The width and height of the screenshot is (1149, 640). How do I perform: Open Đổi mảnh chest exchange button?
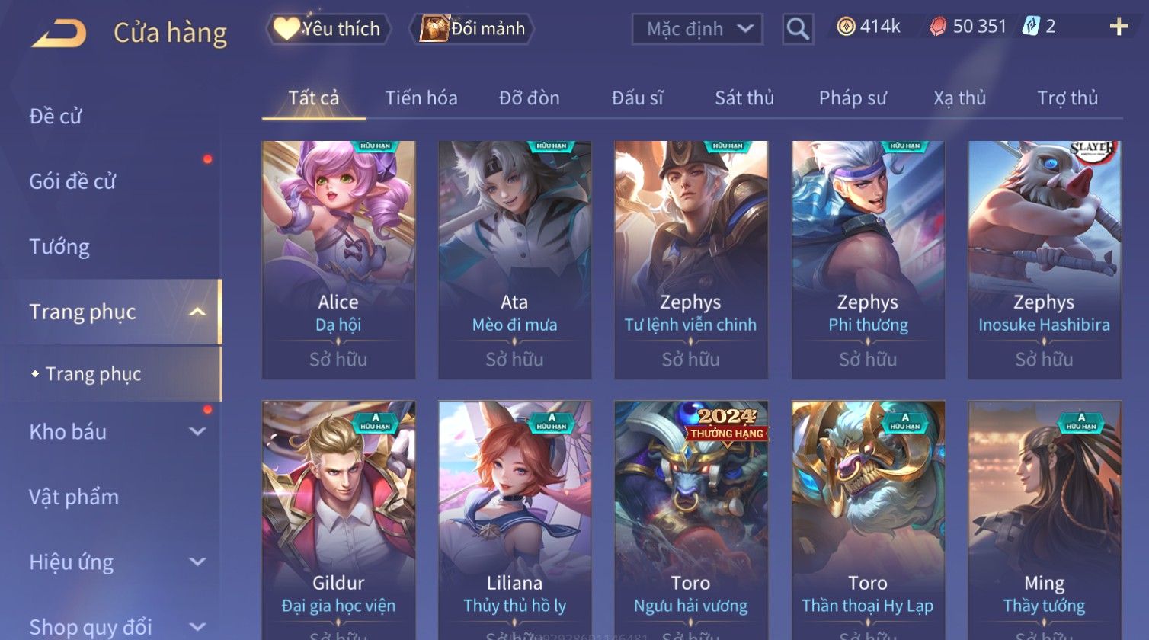[x=472, y=29]
